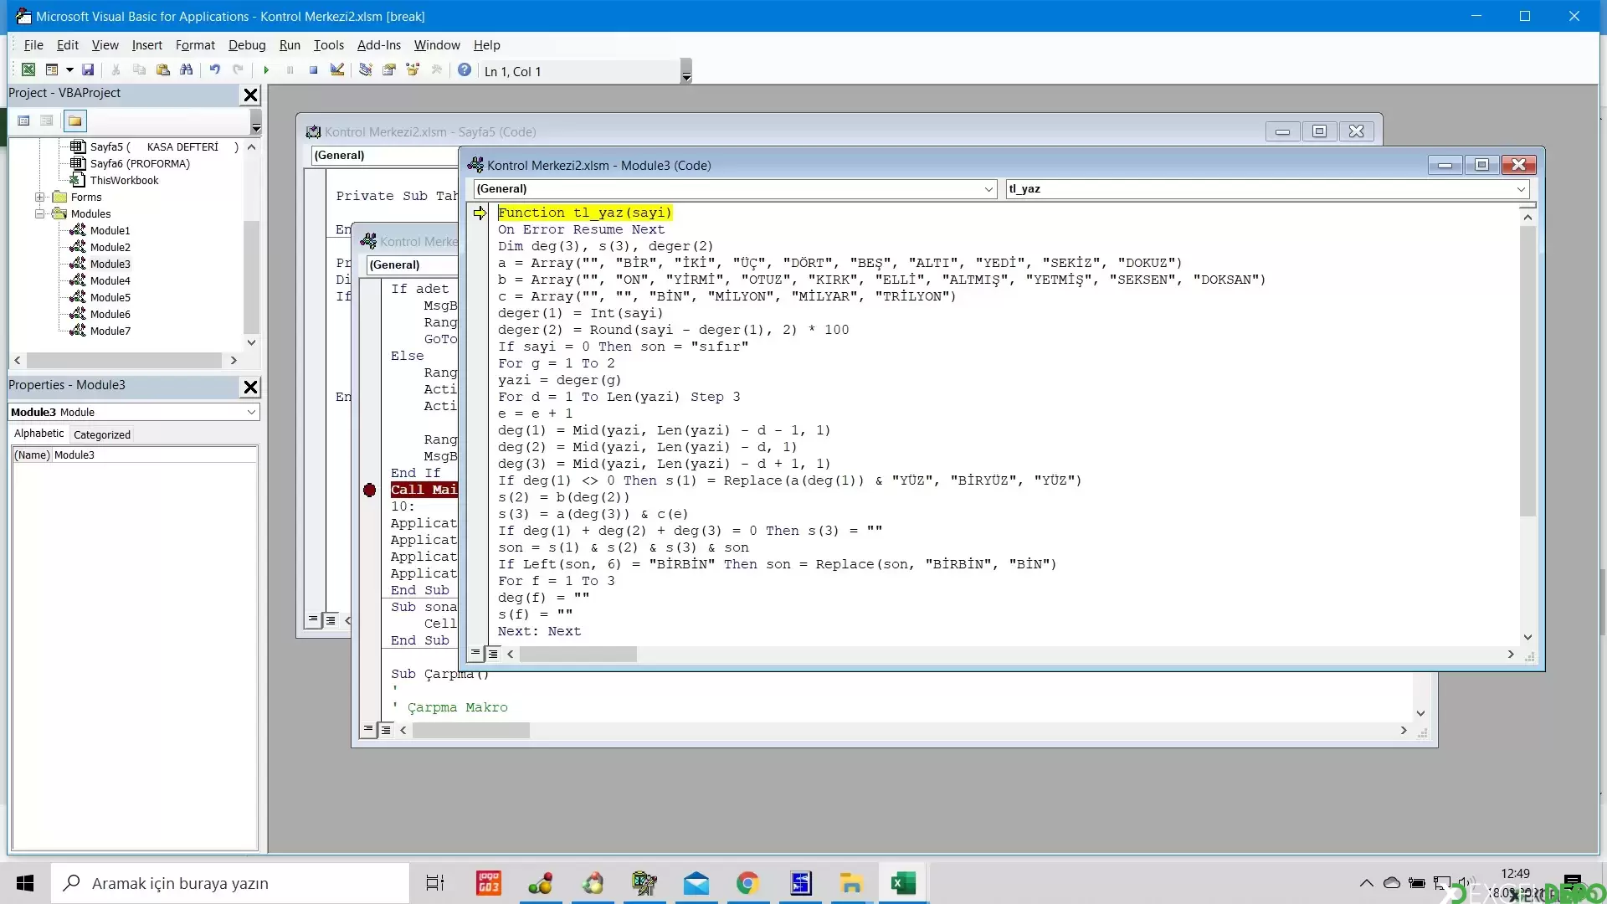Click the View Code icon in Project panel
1607x904 pixels.
[x=24, y=121]
